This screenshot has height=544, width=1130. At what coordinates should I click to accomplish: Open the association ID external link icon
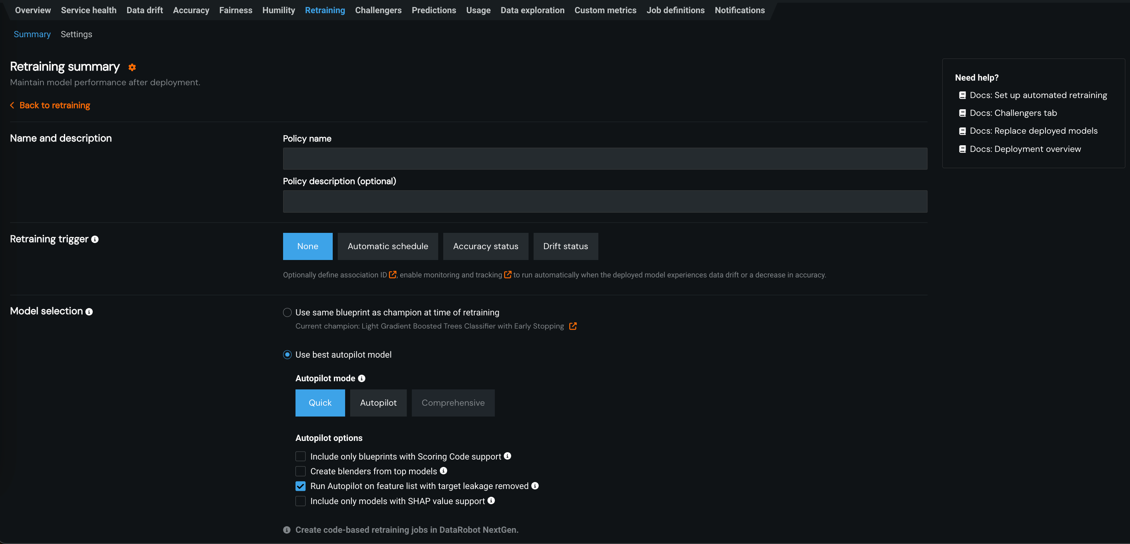tap(392, 275)
